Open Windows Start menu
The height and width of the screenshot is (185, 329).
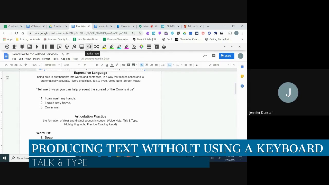pos(5,158)
